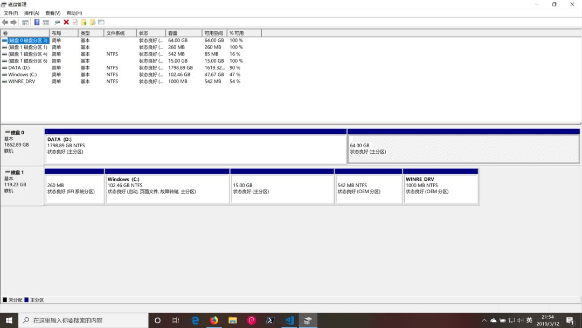Screen dimensions: 582x328
Task: Click the show/hide action pane icon
Action: coord(46,22)
